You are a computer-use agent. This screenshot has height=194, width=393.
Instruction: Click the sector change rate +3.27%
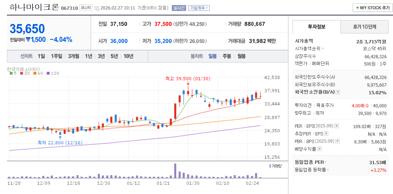point(378,170)
